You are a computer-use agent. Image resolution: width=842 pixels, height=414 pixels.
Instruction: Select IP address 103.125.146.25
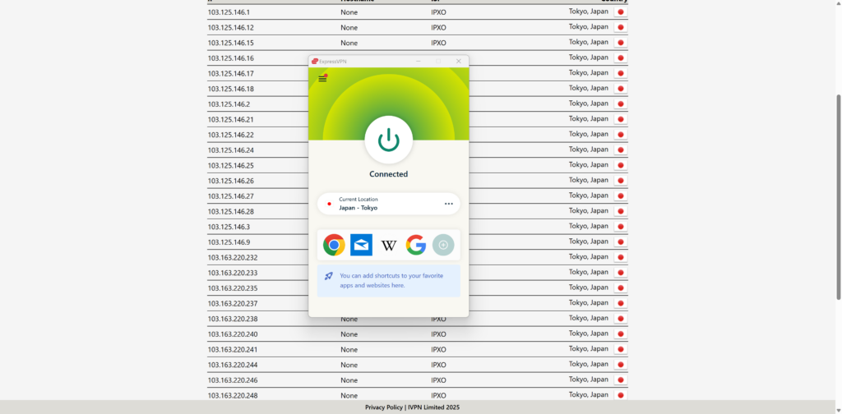[x=231, y=166]
